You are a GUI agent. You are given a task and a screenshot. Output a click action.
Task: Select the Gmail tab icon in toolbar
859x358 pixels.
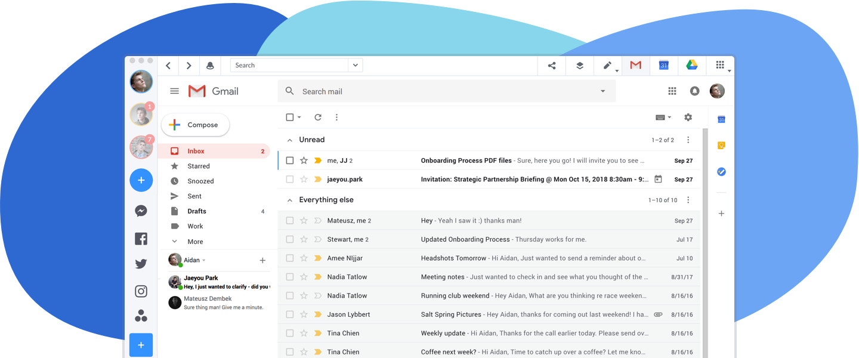(636, 66)
